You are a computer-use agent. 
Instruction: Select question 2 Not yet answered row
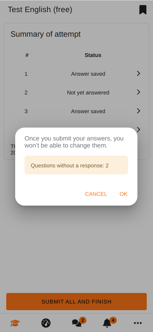[x=76, y=92]
